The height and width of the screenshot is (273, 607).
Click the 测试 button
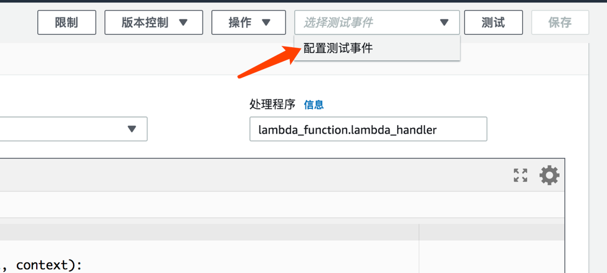point(493,22)
